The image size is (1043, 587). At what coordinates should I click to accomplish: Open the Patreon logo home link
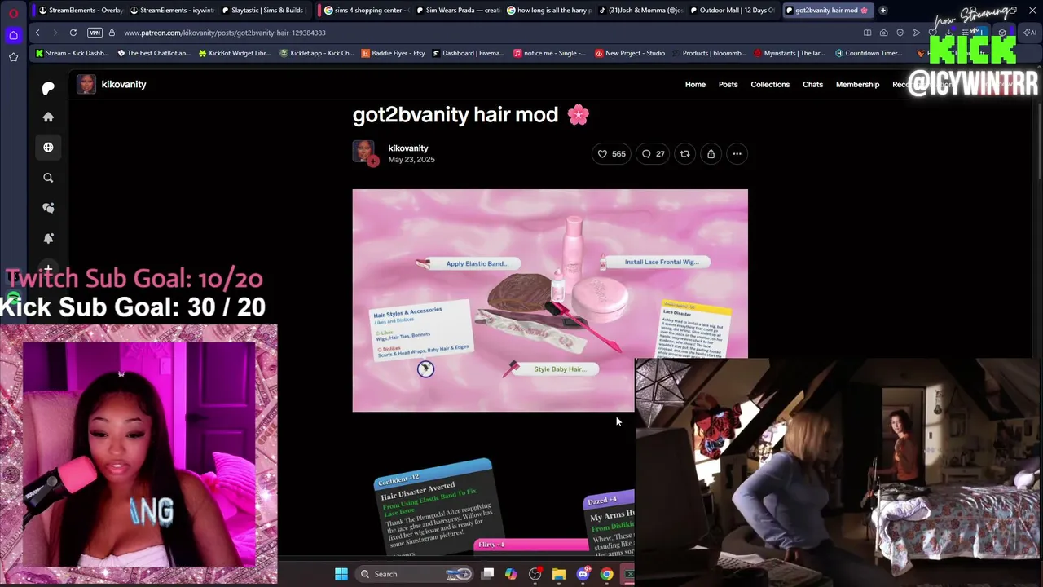click(x=48, y=88)
